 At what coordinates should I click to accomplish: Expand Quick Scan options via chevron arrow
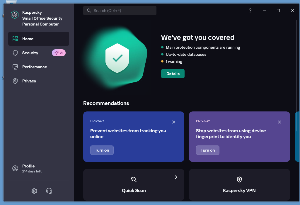(176, 177)
